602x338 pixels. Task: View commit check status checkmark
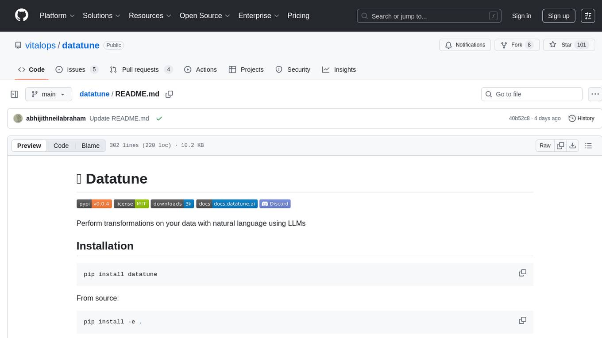pos(159,118)
